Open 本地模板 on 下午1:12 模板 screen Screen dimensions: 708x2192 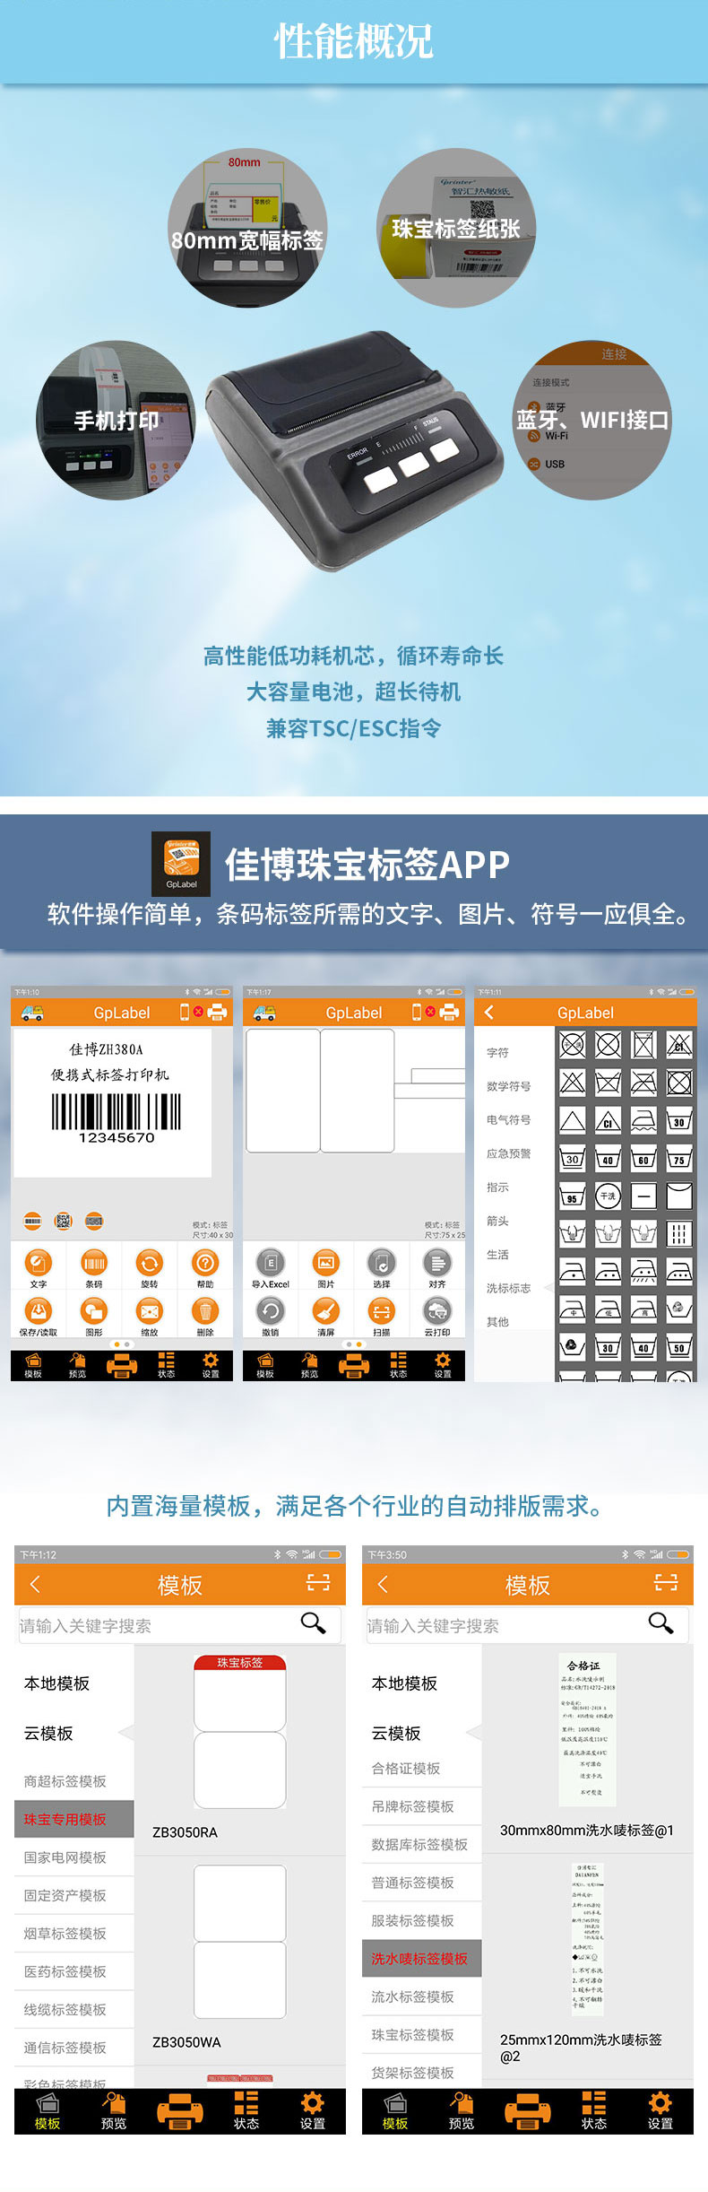tap(56, 1683)
